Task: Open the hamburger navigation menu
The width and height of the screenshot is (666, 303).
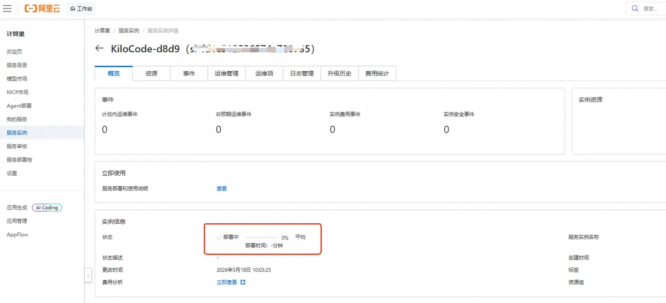Action: [7, 9]
